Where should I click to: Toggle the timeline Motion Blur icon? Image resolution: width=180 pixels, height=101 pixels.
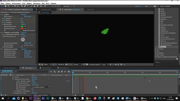(65, 72)
